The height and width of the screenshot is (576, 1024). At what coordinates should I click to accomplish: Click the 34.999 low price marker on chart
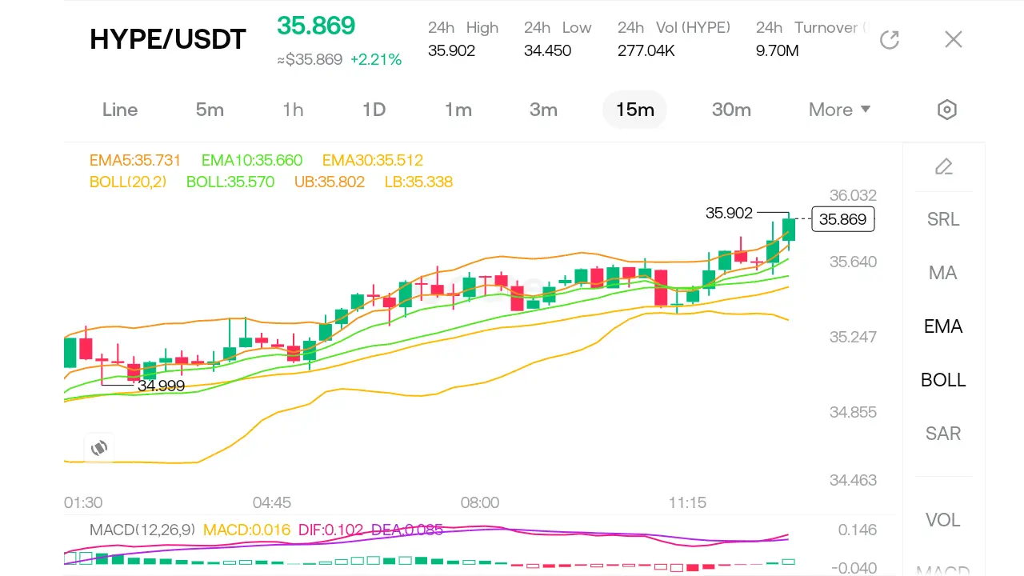click(161, 386)
